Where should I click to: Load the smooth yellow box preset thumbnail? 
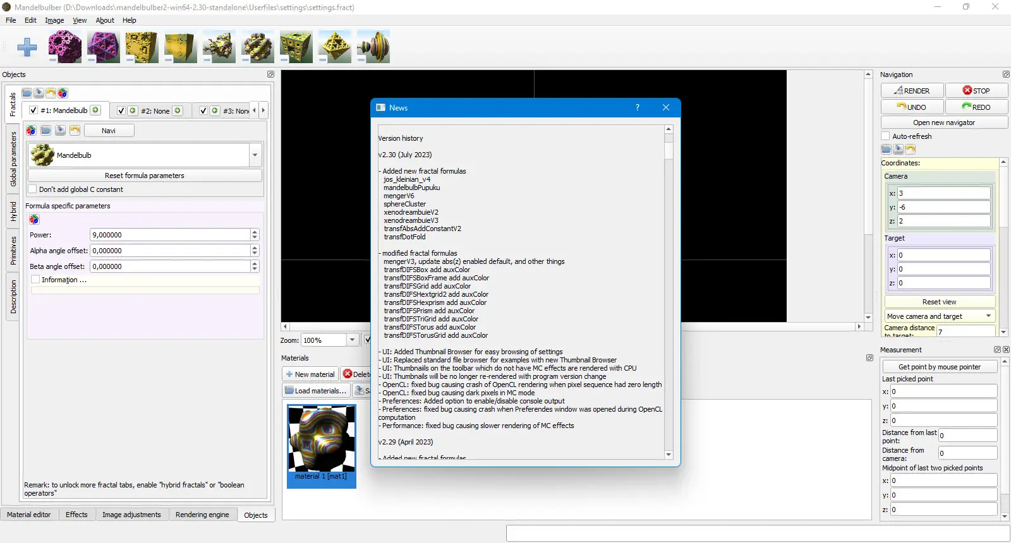181,47
